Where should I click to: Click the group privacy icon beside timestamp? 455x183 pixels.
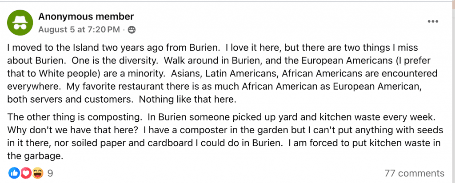131,30
